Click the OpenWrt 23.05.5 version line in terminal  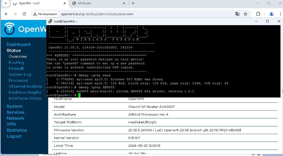point(90,47)
